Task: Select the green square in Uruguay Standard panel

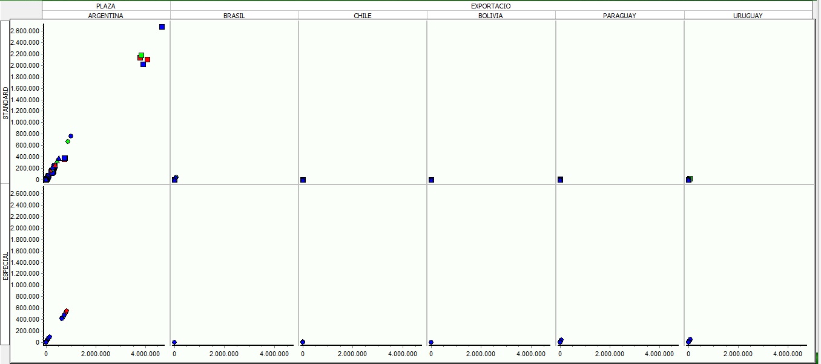Action: click(x=690, y=178)
